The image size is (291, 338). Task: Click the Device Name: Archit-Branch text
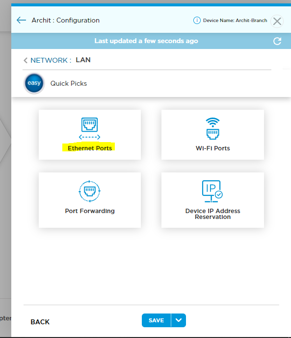[235, 21]
